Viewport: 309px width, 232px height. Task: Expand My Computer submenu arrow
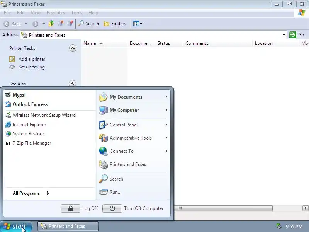(x=166, y=110)
